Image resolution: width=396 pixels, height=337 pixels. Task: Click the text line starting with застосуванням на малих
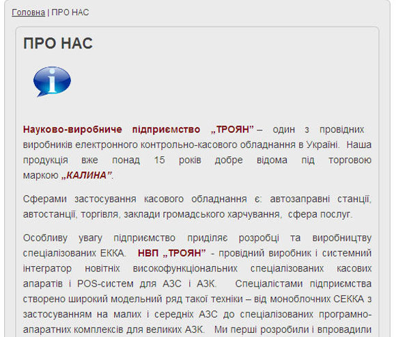197,314
